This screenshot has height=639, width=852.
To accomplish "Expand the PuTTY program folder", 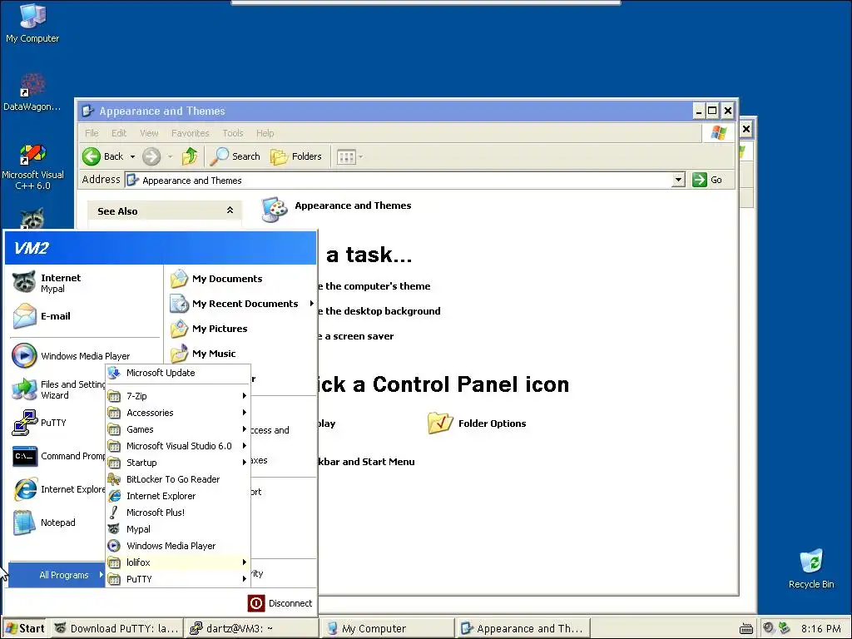I will 178,579.
